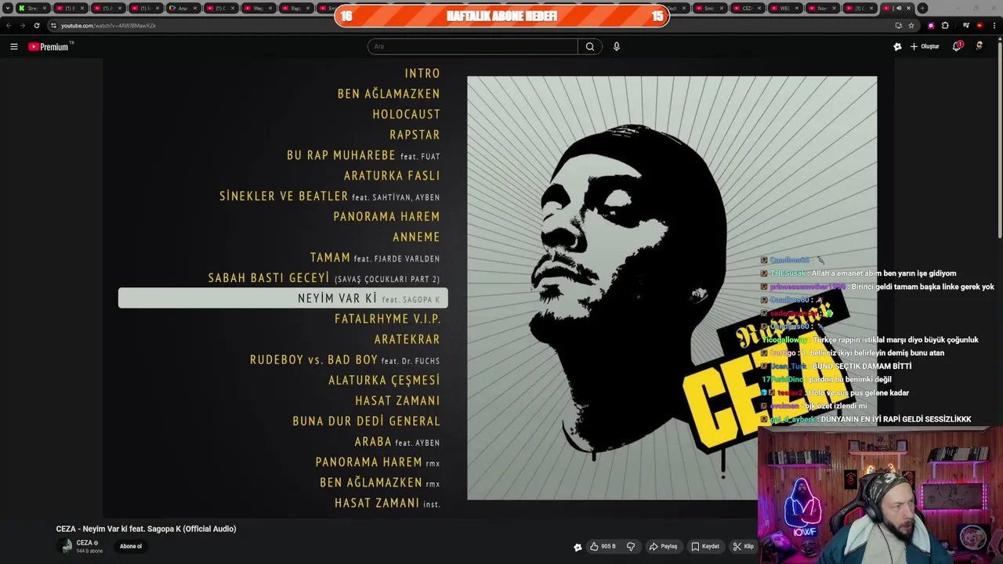Subscribe using the Abone ol button
This screenshot has height=564, width=1003.
pos(131,546)
